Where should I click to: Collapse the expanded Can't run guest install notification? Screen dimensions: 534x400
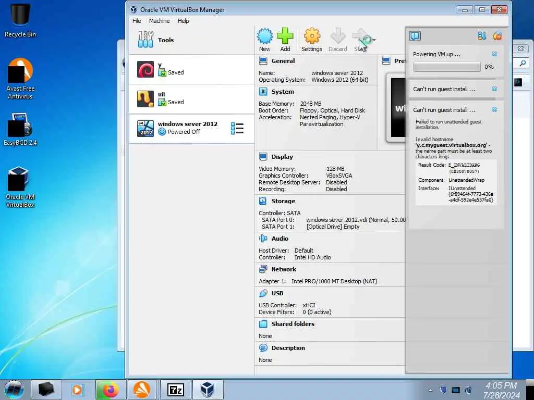[444, 110]
